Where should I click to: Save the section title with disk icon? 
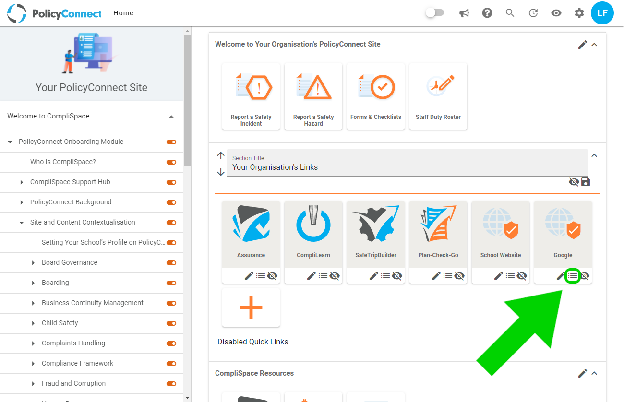(586, 182)
